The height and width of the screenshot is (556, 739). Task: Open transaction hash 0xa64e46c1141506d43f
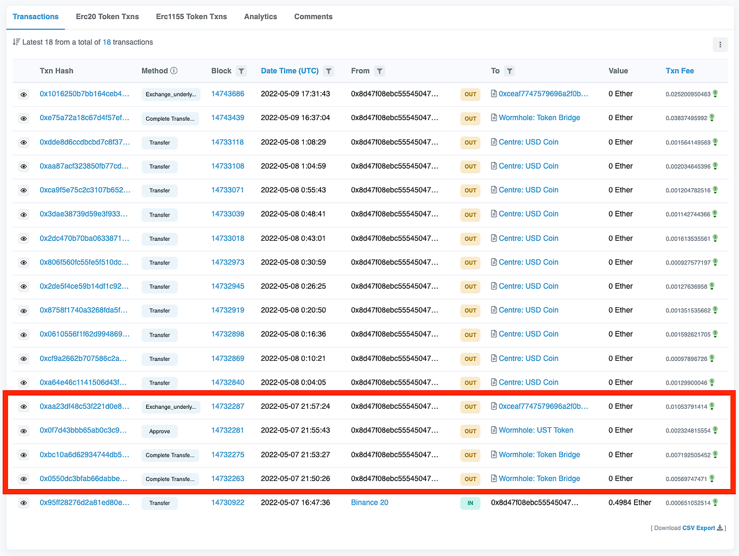pos(83,382)
